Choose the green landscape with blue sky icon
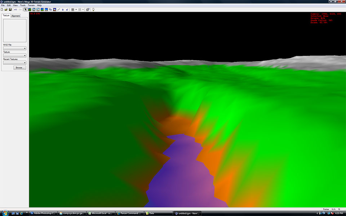The image size is (346, 216). (42, 9)
